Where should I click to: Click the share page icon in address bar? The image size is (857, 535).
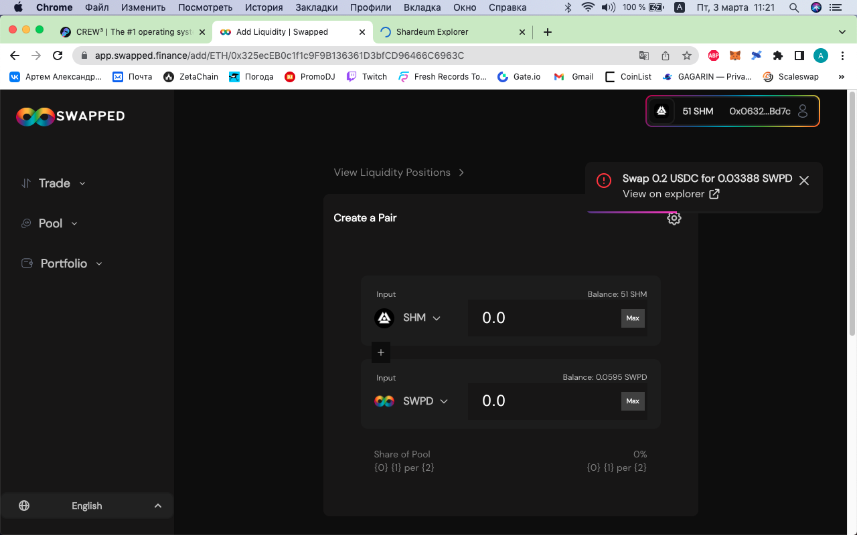[666, 56]
